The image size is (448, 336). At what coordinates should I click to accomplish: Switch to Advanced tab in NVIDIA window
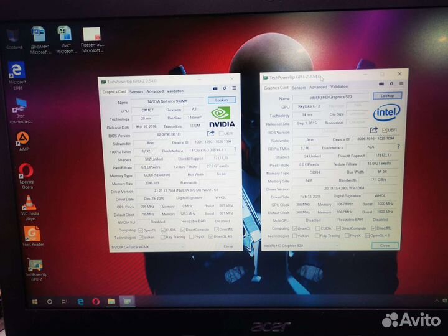pyautogui.click(x=155, y=91)
